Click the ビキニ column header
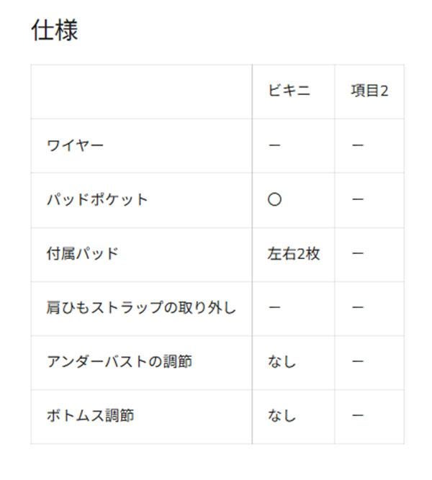This screenshot has width=432, height=480. [289, 91]
